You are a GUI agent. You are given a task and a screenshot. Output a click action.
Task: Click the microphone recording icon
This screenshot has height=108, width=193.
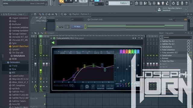point(182,3)
